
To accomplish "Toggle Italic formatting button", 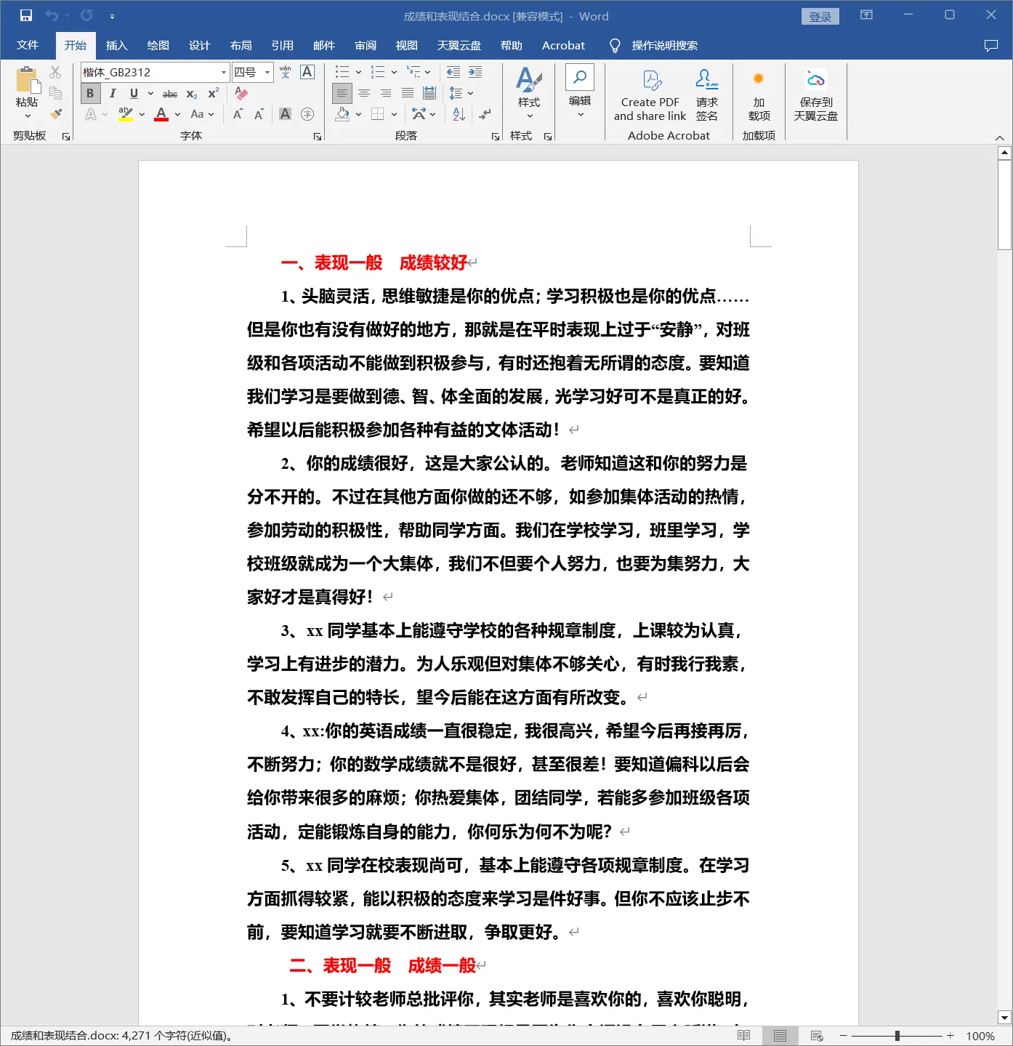I will click(x=112, y=93).
